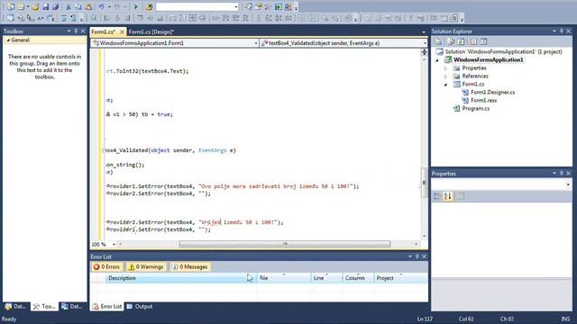Viewport: 577px width, 324px height.
Task: Sort Error List by Project column
Action: 400,278
